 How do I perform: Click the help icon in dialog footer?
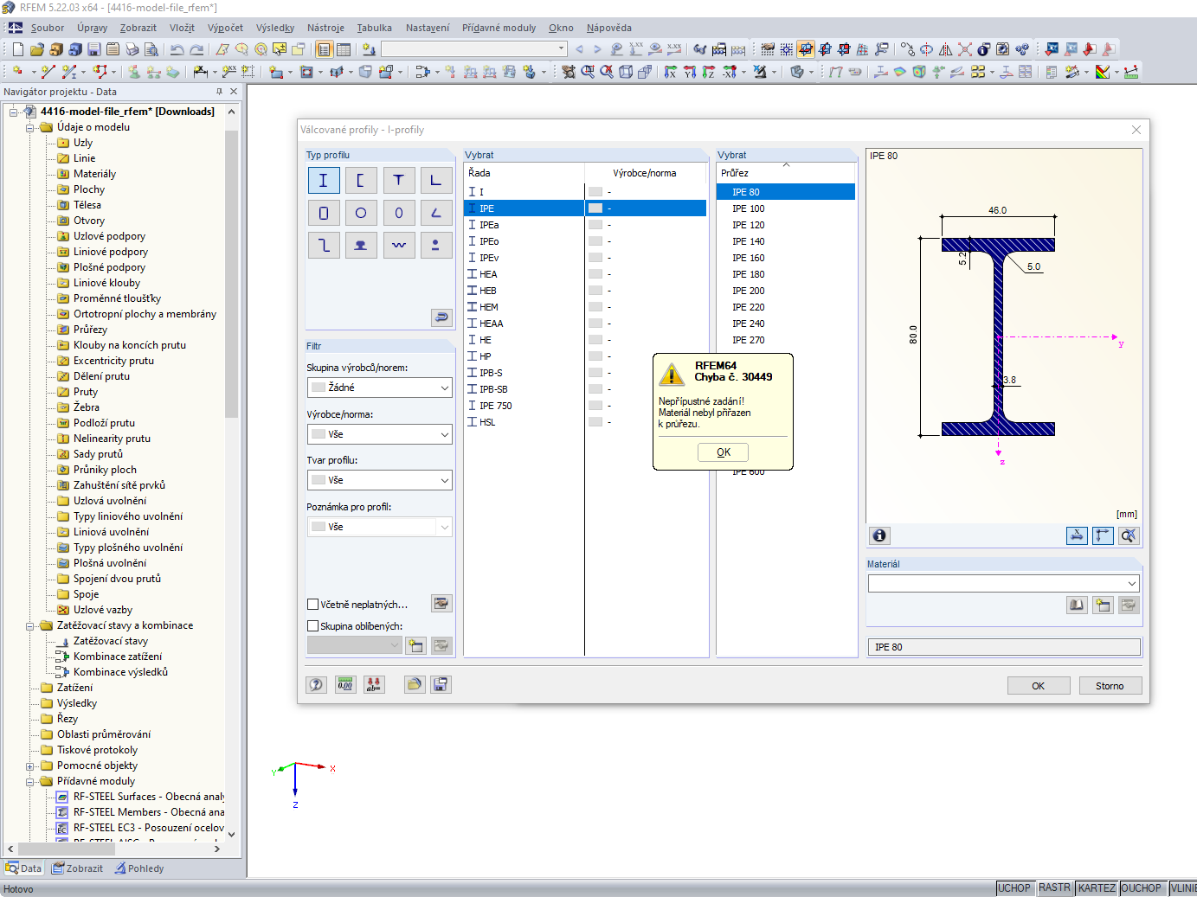click(x=316, y=685)
